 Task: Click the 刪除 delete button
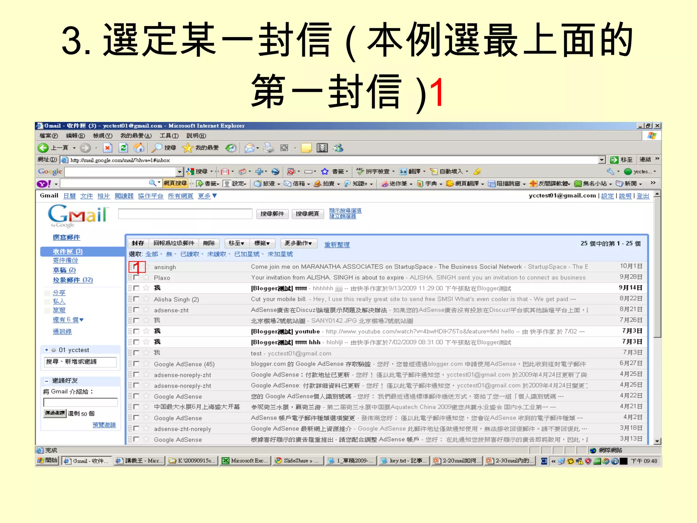click(209, 243)
